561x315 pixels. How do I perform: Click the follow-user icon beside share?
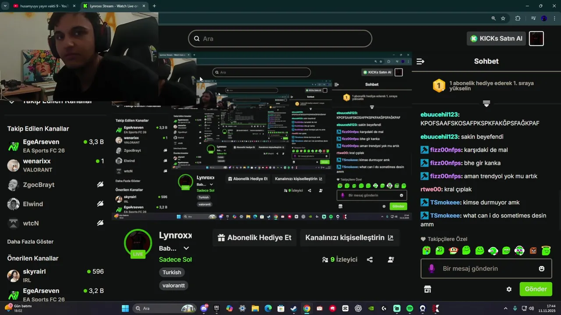point(391,259)
